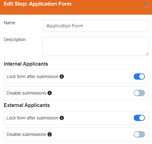The height and width of the screenshot is (144, 152).
Task: Click the 'Edit Step: Application Form' title
Action: click(x=38, y=4)
